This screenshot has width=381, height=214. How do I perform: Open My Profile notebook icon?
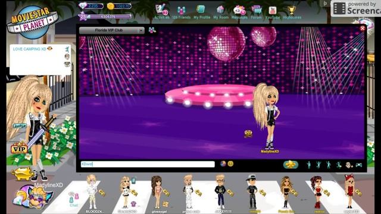[x=201, y=12]
